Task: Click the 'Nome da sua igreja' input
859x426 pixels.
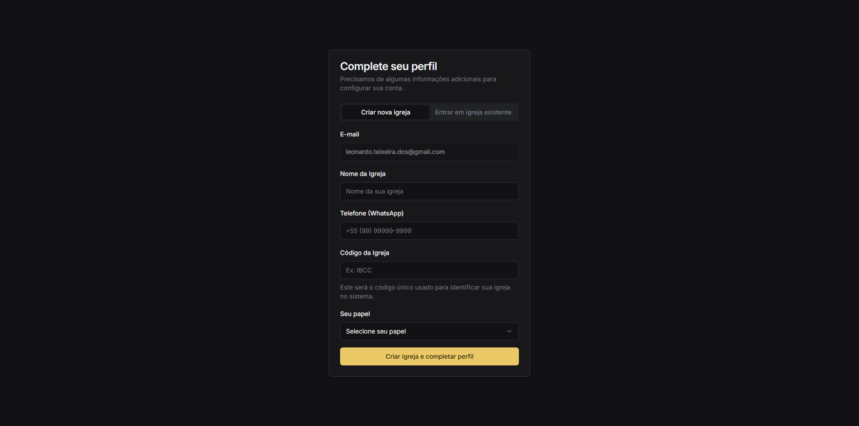Action: 429,191
